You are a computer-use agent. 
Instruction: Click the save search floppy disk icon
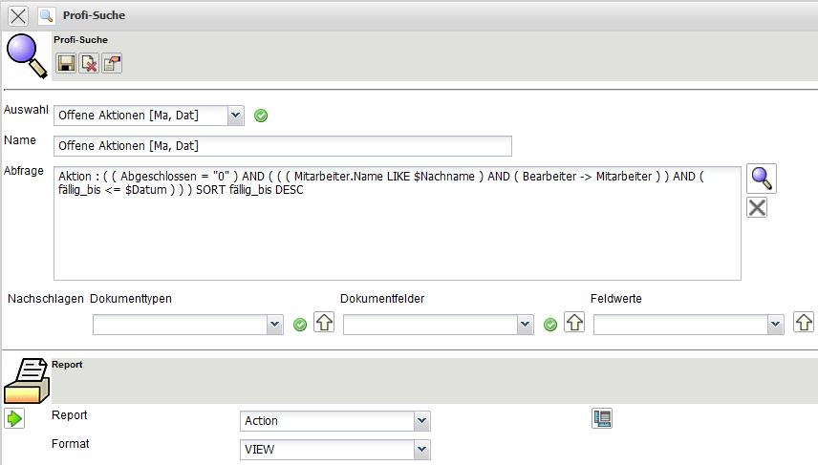click(66, 64)
